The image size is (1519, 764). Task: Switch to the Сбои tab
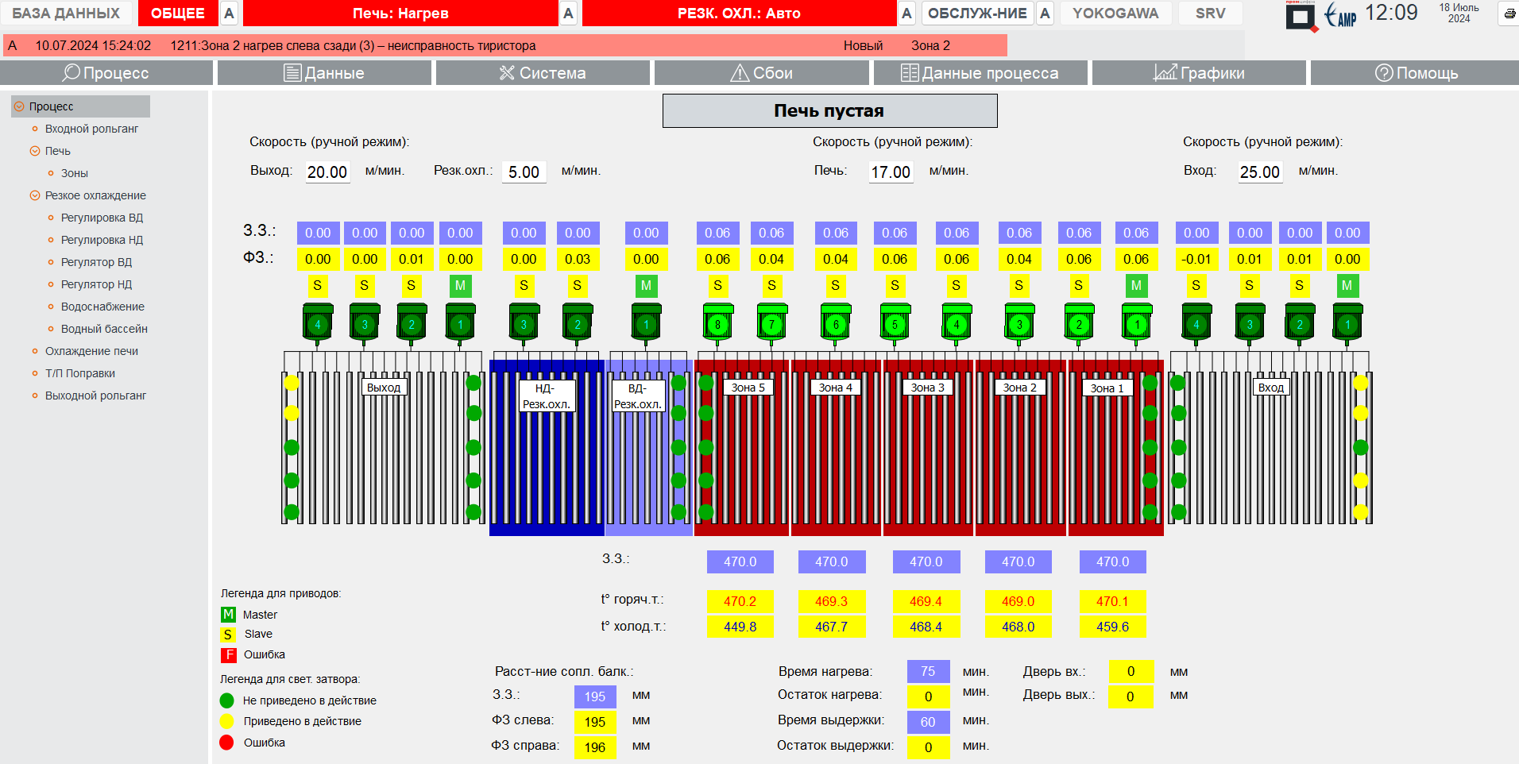click(761, 73)
